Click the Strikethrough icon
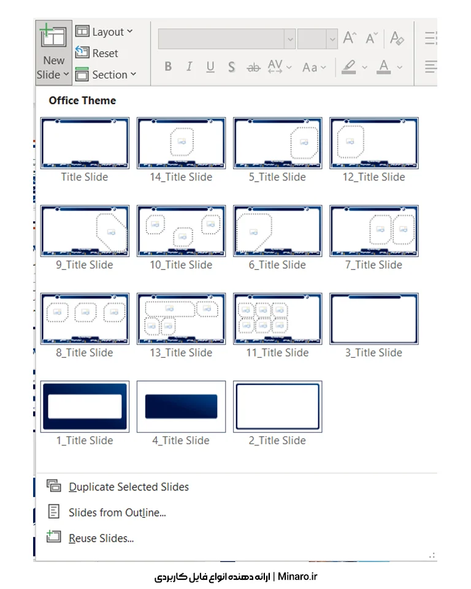This screenshot has width=471, height=589. point(253,67)
